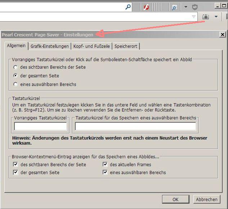Open dropdown arrow left of uBlock shield
The width and height of the screenshot is (228, 209).
point(186,7)
